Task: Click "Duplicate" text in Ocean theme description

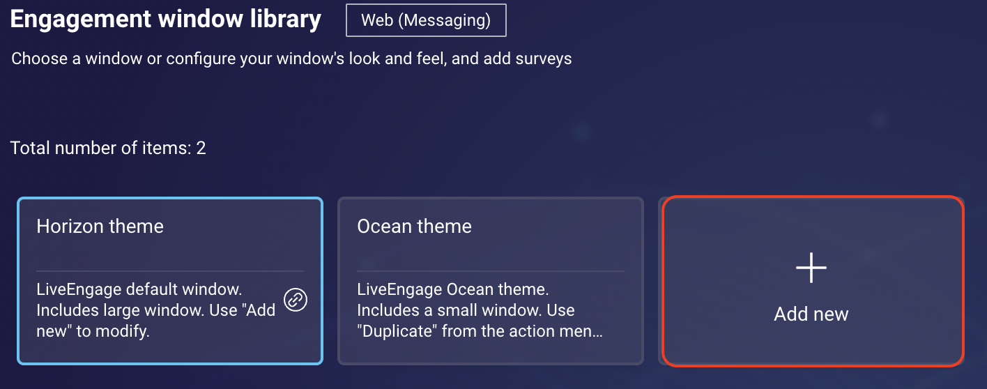Action: click(396, 331)
